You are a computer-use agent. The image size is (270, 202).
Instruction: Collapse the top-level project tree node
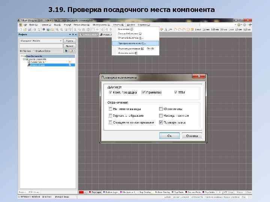click(x=22, y=56)
